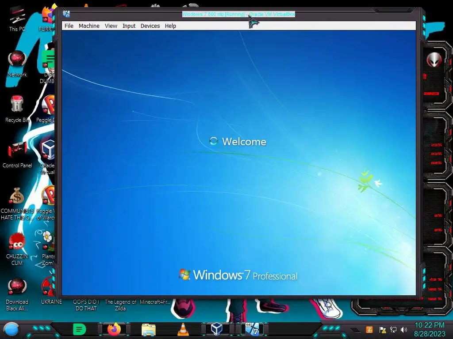Image resolution: width=453 pixels, height=339 pixels.
Task: Click the Welcome text in the VM
Action: (244, 142)
